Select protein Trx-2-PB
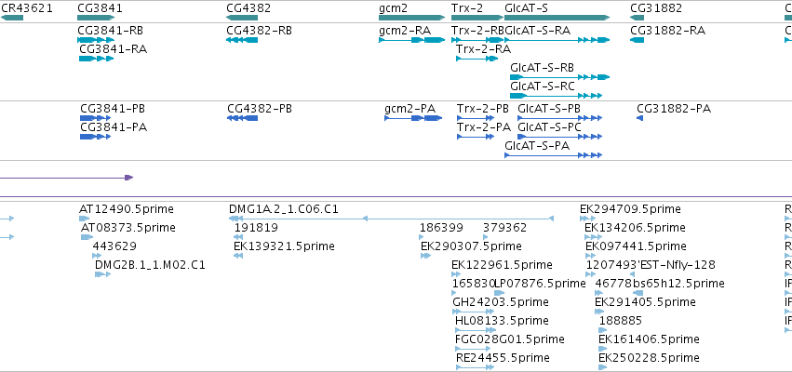Screen dimensions: 792x372 [483, 109]
